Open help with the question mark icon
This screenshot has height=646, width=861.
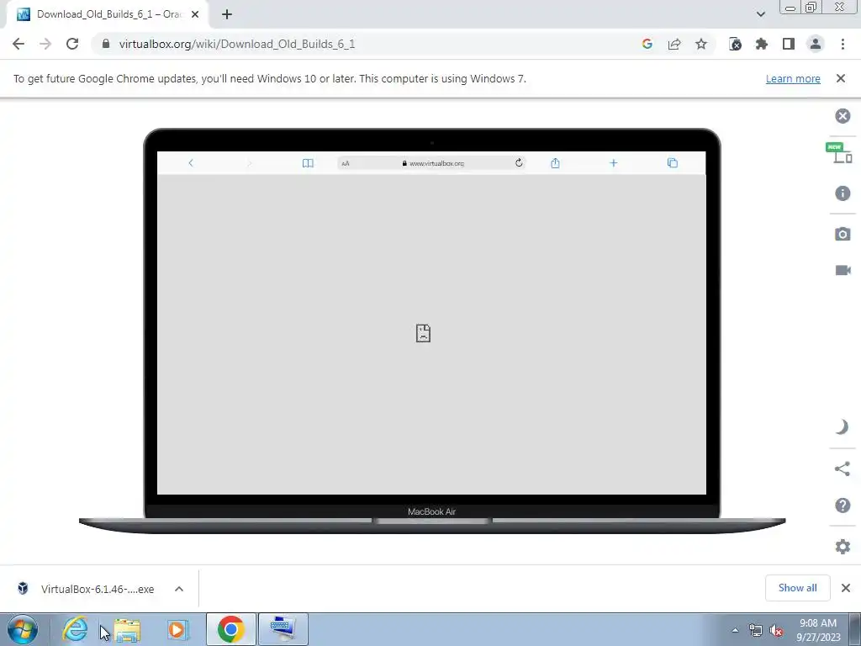click(x=843, y=506)
